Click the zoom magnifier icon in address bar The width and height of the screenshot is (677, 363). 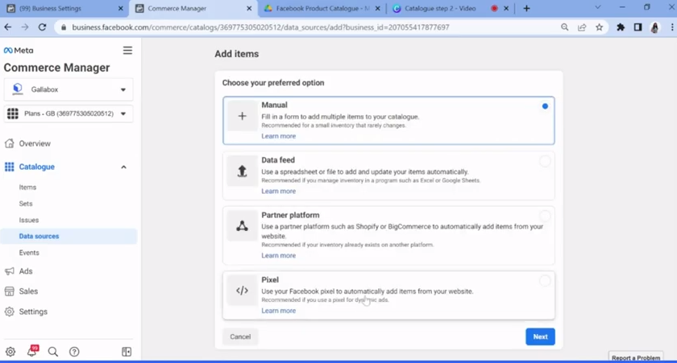[x=565, y=27]
